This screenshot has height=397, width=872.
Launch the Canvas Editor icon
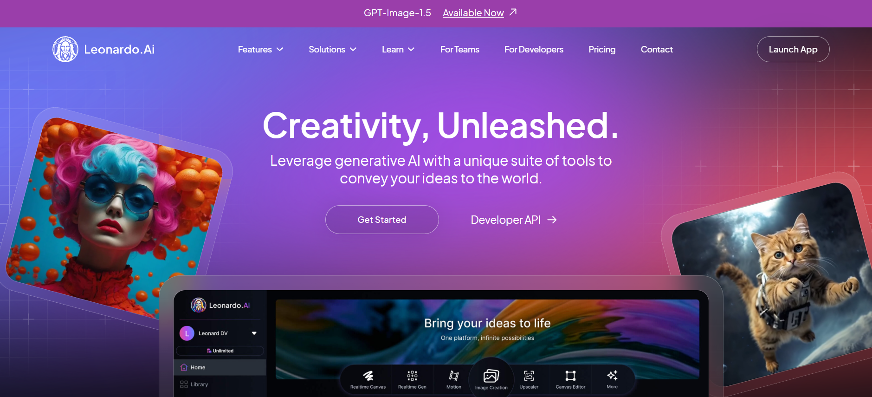coord(570,376)
